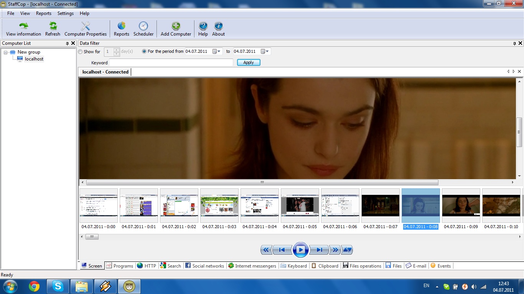Viewport: 524px width, 294px height.
Task: Refresh data with the Refresh icon
Action: pos(53,29)
